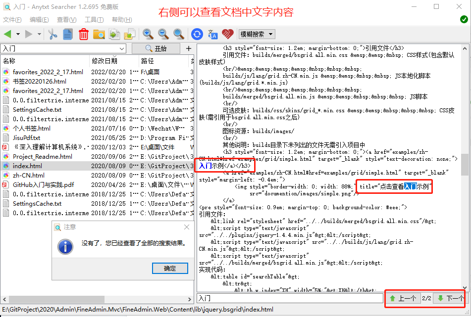
Task: Open the forward history dropdown arrow
Action: coord(39,34)
